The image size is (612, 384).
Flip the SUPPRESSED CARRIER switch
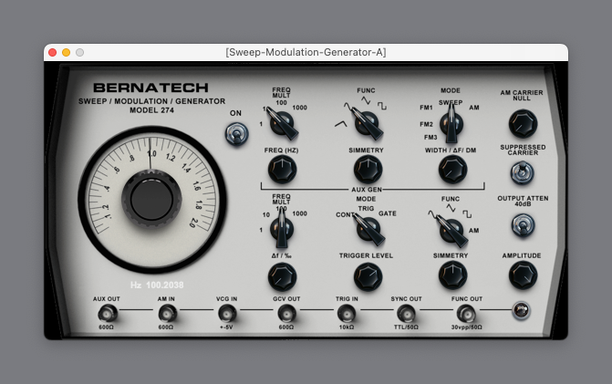[x=521, y=172]
